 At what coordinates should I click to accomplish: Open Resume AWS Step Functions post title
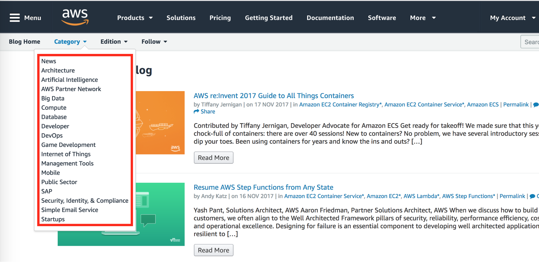point(263,187)
